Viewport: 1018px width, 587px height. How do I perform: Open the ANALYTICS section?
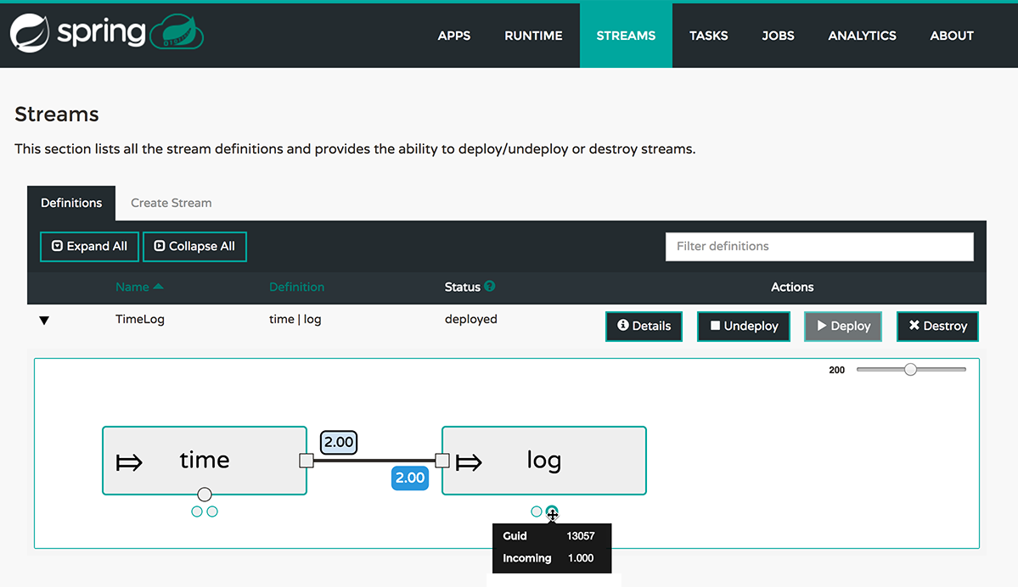coord(862,36)
